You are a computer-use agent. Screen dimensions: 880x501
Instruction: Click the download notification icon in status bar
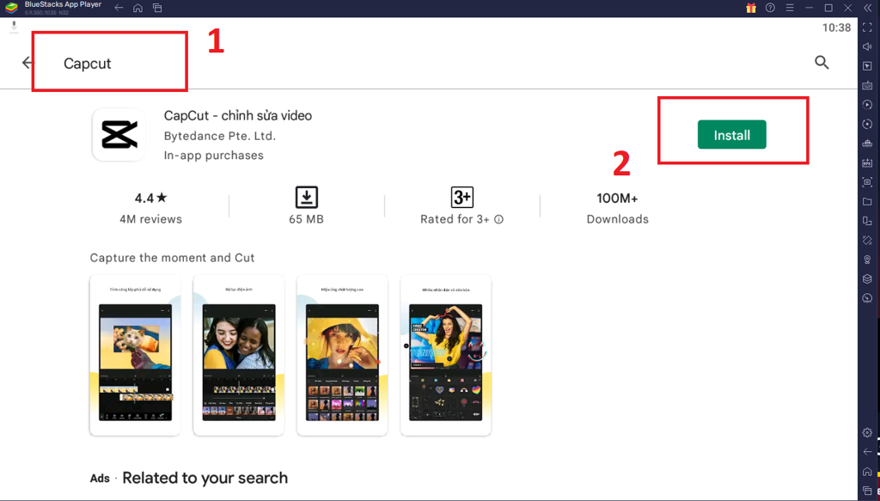[14, 27]
